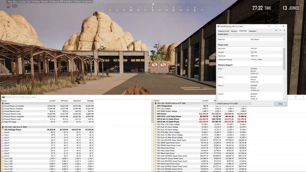Screen dimensions: 306x172
Task: Select GPU Misc3 Input Power row
Action: tap(201, 153)
